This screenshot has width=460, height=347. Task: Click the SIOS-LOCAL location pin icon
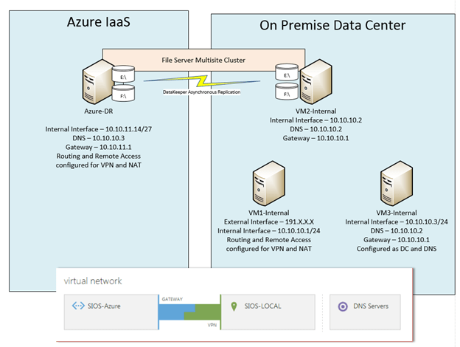tap(234, 306)
